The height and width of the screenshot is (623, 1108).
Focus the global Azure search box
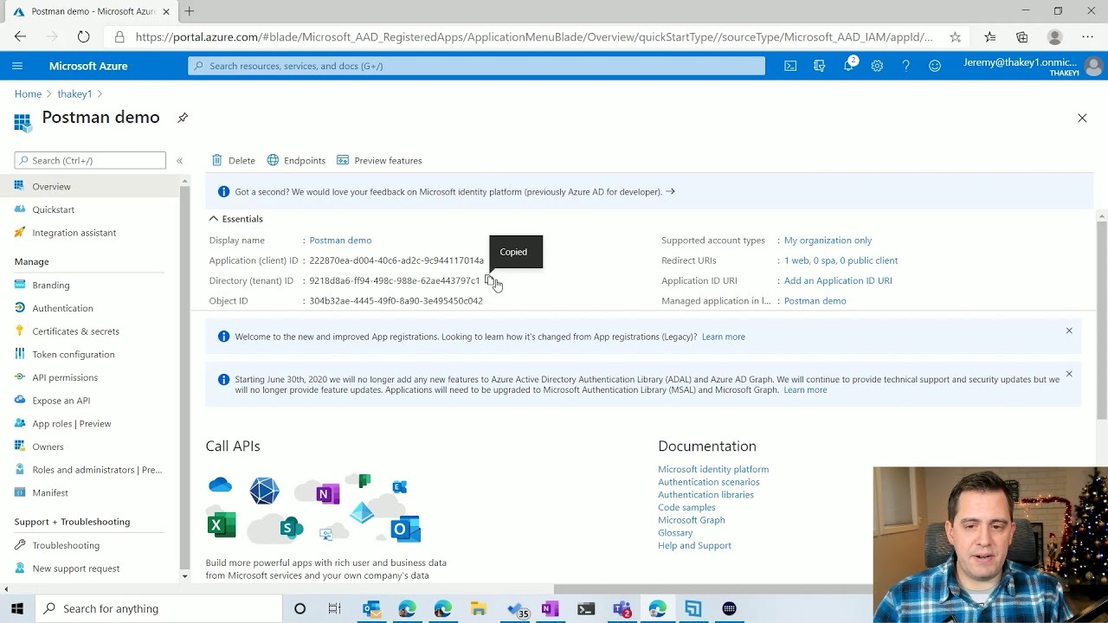point(476,66)
